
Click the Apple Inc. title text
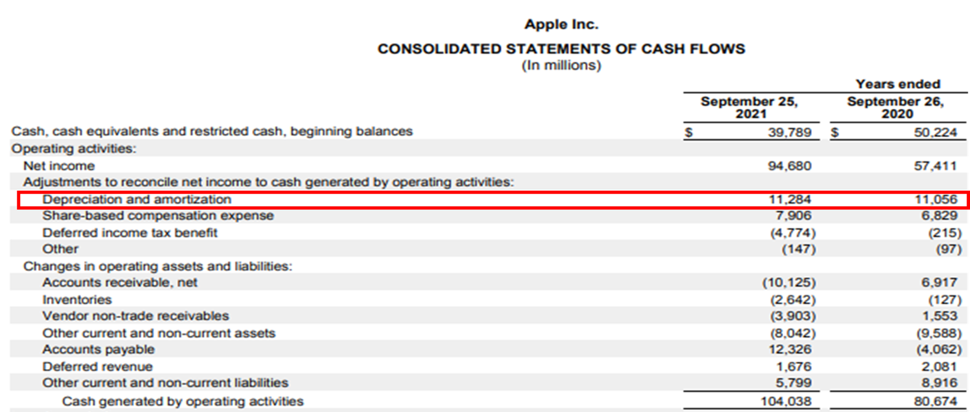coord(561,24)
